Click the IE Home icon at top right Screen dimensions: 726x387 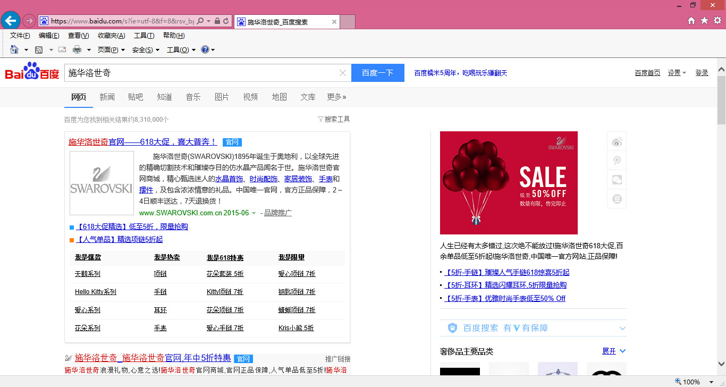point(691,21)
